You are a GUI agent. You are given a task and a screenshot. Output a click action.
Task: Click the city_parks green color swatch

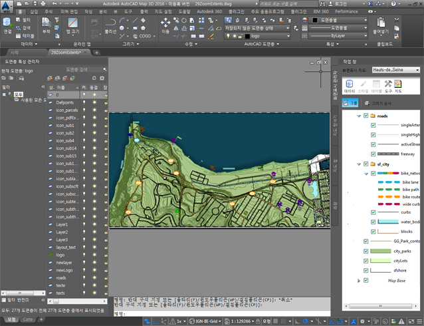[381, 251]
